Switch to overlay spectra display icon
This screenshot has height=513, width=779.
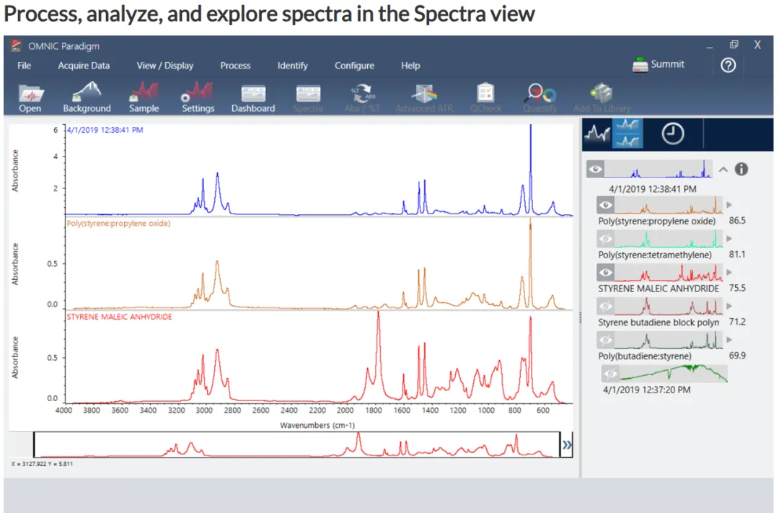(597, 133)
